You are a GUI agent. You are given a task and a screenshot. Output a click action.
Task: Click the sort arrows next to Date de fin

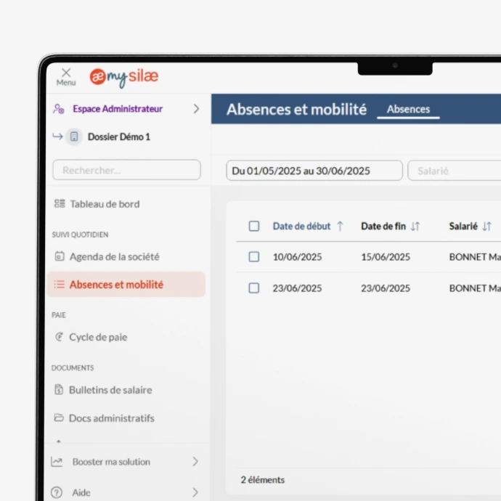point(415,227)
